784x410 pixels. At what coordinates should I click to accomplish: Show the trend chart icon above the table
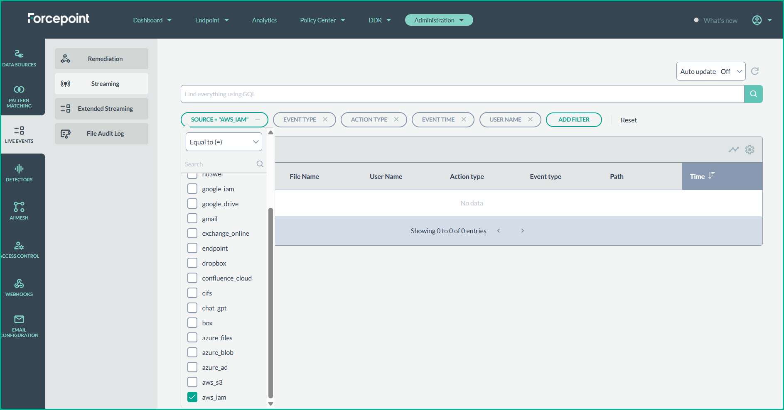click(733, 150)
